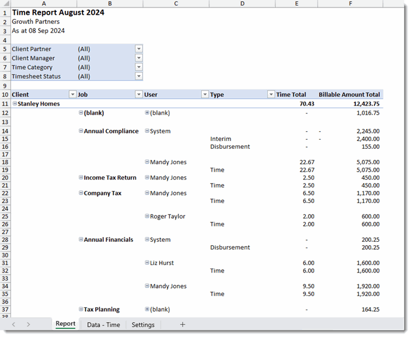Select column C header
The image size is (411, 337).
pos(176,3)
